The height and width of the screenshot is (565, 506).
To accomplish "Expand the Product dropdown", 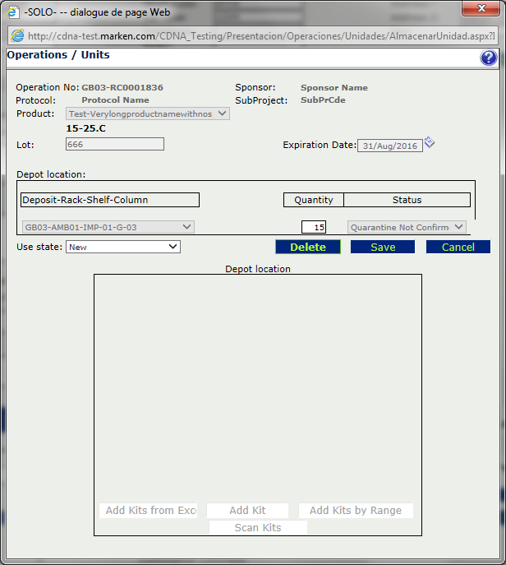I will click(148, 113).
